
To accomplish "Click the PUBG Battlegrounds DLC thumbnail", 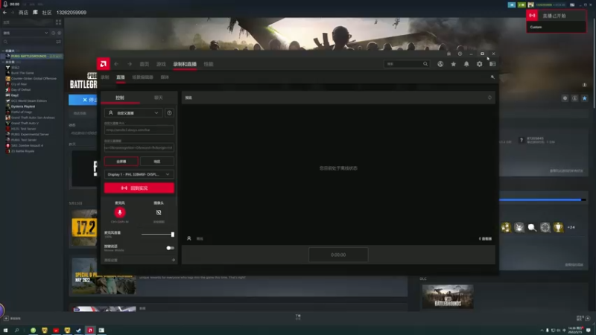I will click(448, 296).
